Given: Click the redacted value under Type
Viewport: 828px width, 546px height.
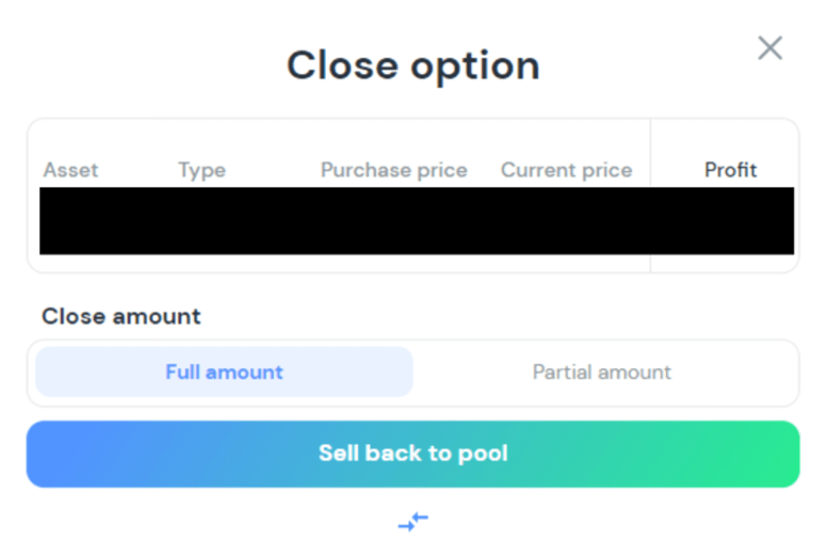Looking at the screenshot, I should click(201, 221).
